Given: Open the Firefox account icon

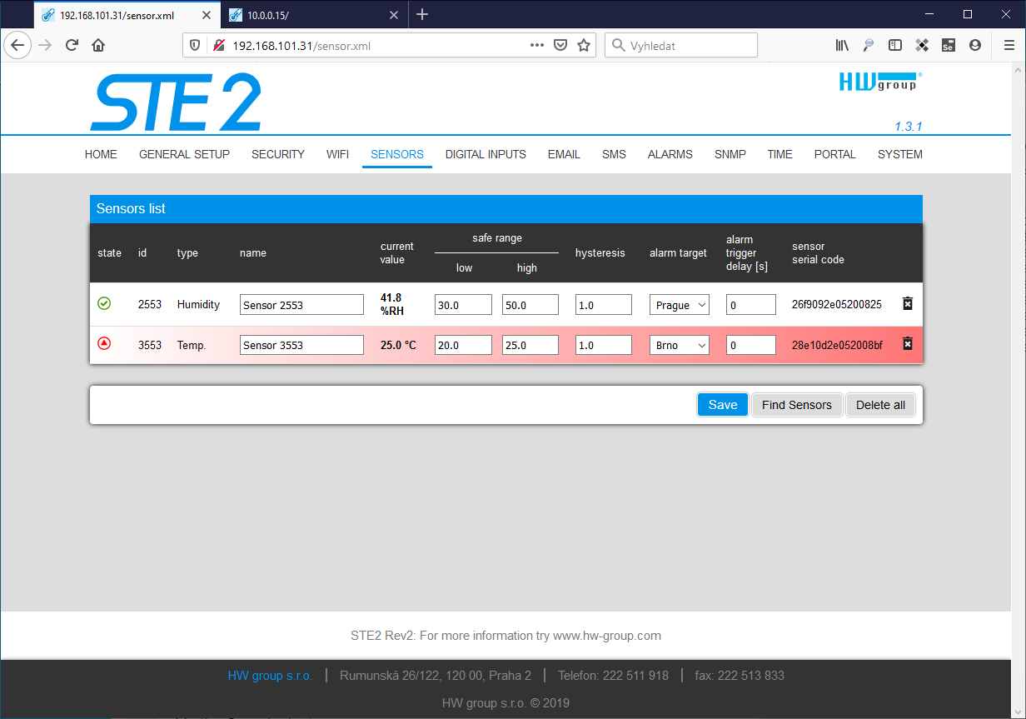Looking at the screenshot, I should pyautogui.click(x=975, y=46).
